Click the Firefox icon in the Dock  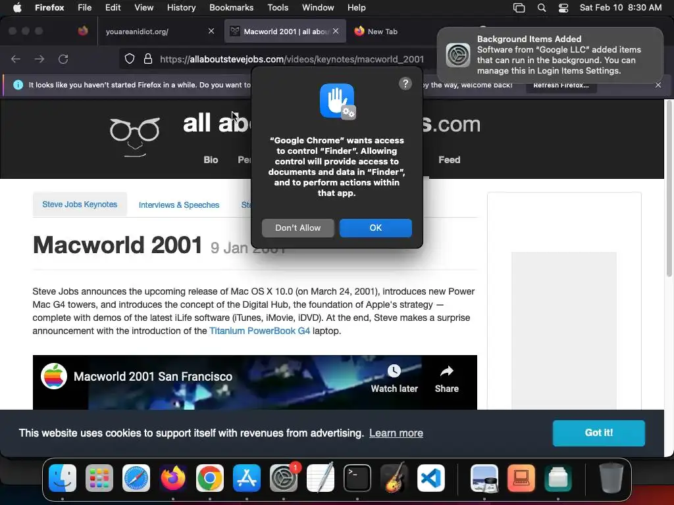pyautogui.click(x=173, y=478)
